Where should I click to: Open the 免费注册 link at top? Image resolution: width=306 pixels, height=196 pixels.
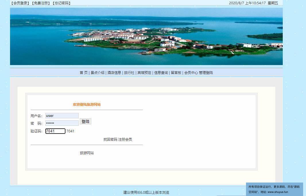pos(41,3)
